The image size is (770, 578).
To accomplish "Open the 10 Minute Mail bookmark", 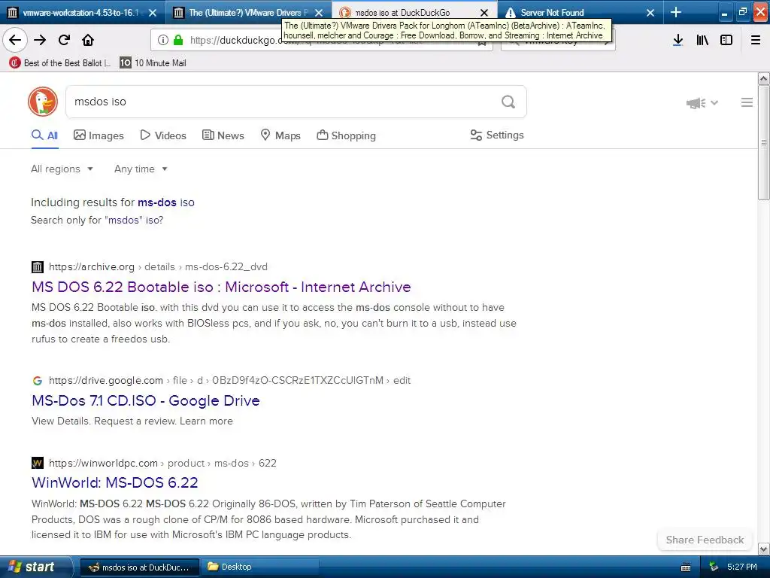I will (153, 63).
